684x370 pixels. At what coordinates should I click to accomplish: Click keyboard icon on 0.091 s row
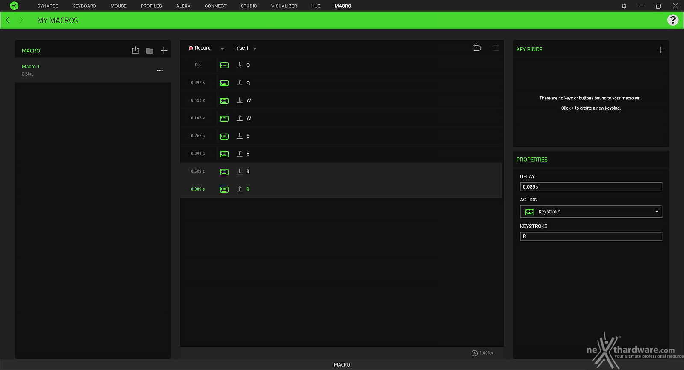point(224,154)
